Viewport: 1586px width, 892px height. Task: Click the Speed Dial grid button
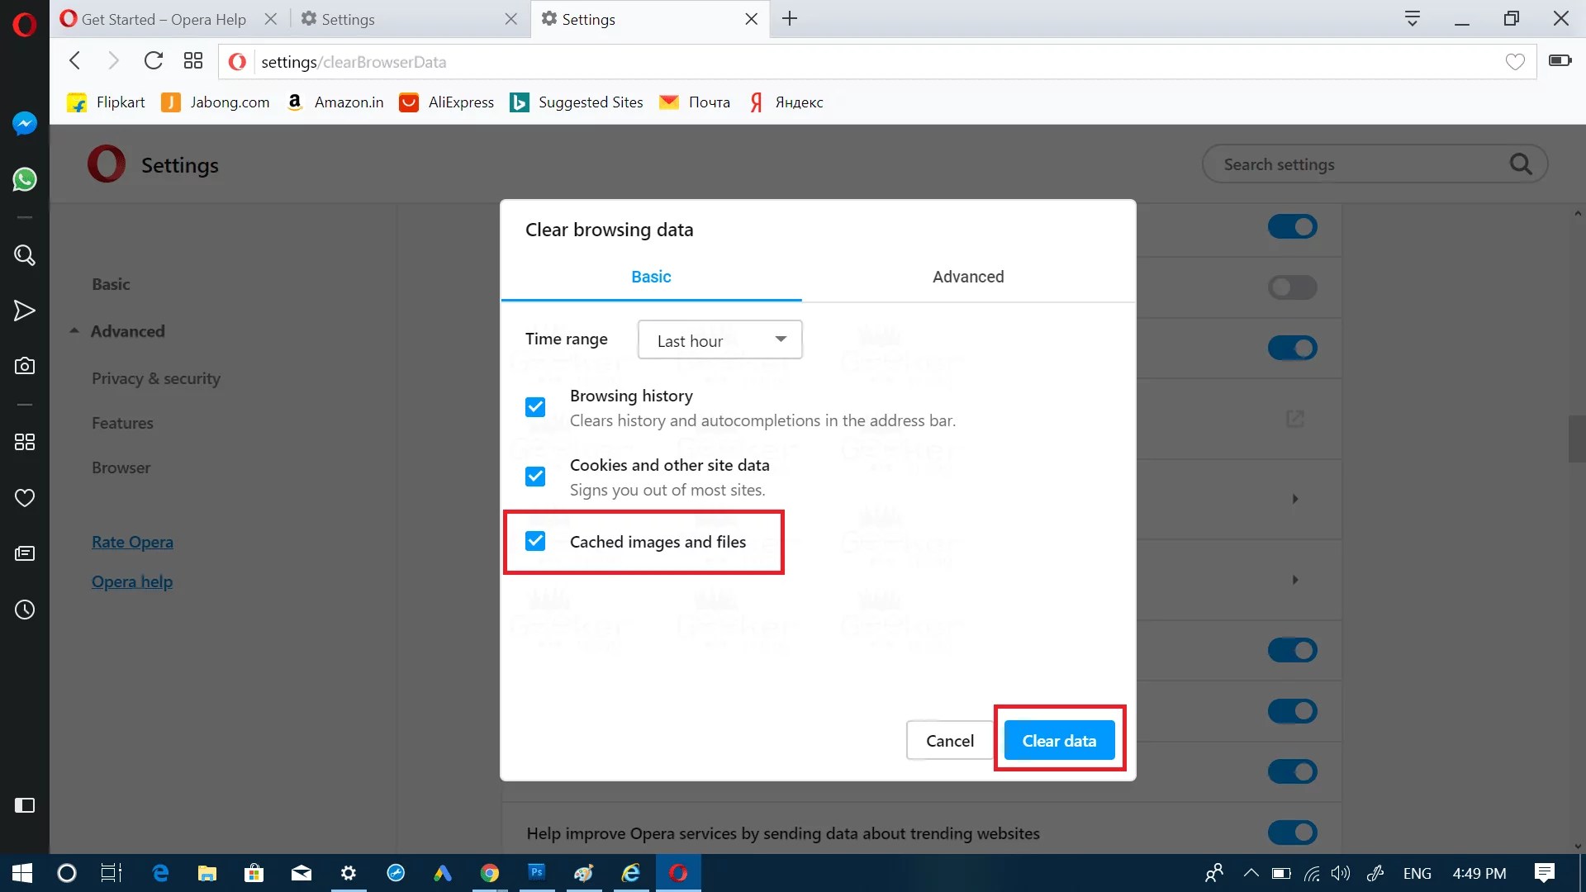[x=193, y=60]
